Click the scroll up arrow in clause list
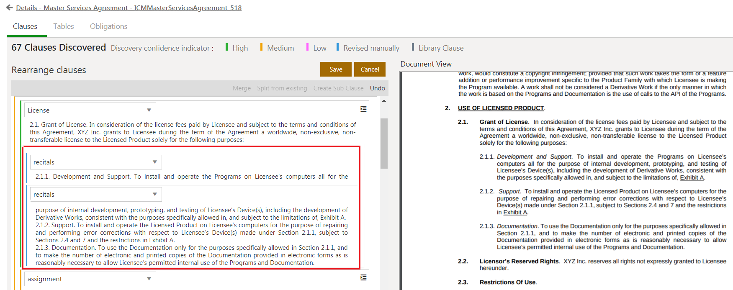Image resolution: width=733 pixels, height=290 pixels. coord(384,101)
